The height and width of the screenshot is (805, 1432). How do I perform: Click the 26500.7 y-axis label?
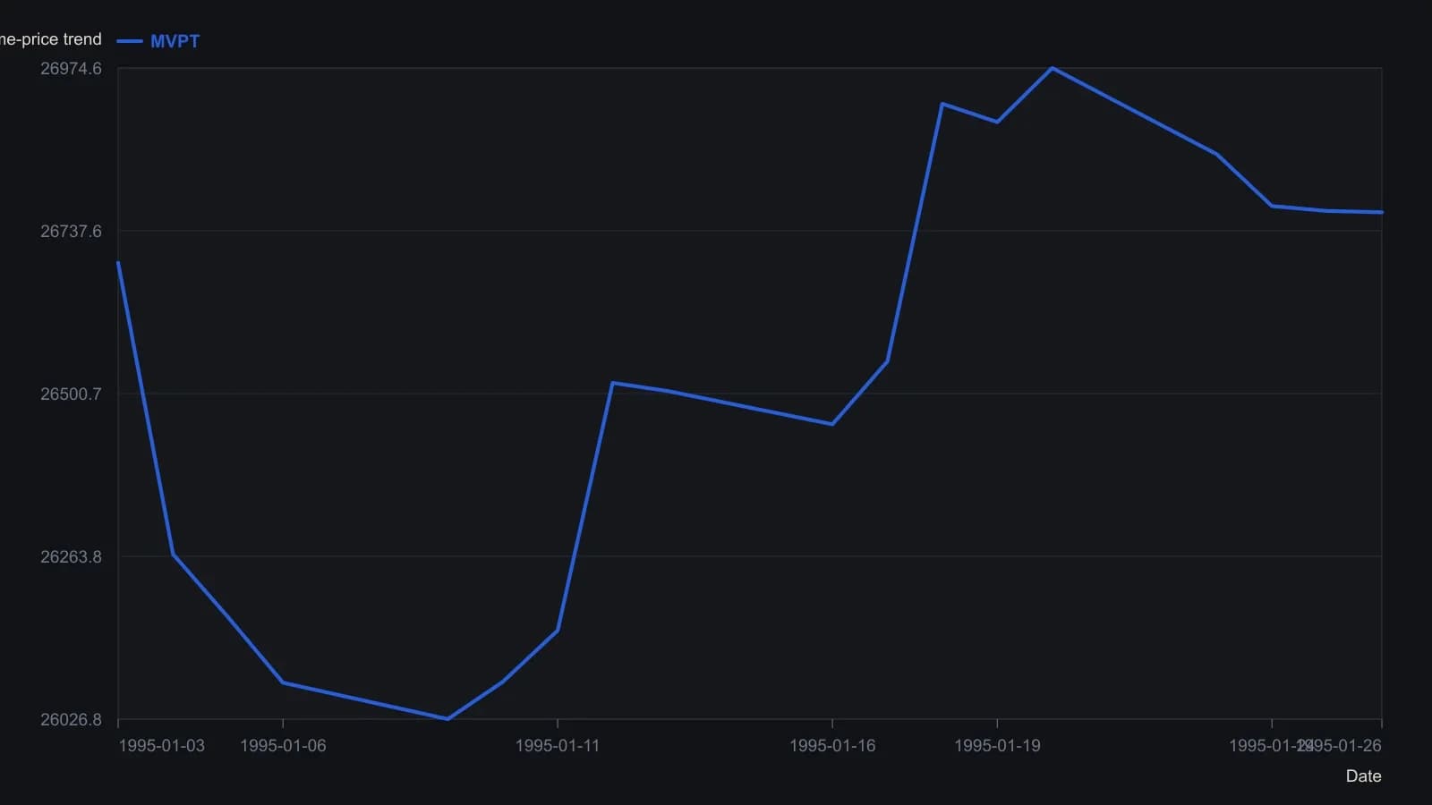71,394
